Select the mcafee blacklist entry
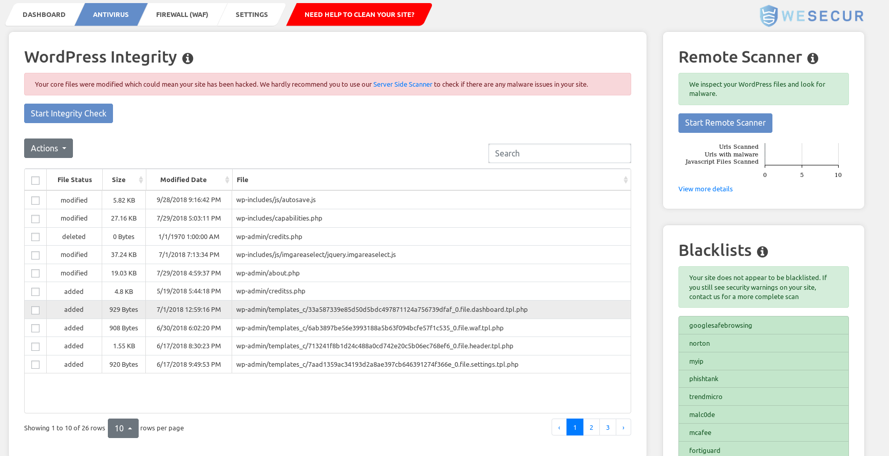Image resolution: width=889 pixels, height=456 pixels. coord(763,433)
